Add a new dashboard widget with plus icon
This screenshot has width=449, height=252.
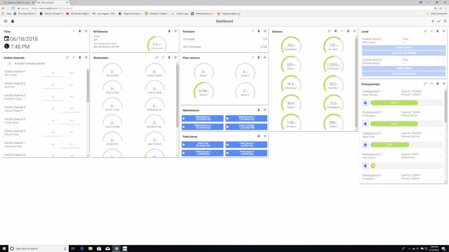click(x=433, y=21)
